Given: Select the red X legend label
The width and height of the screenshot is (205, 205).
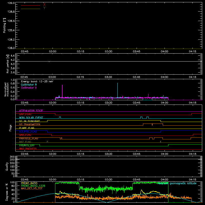Looking at the screenshot, I should point(44,5).
